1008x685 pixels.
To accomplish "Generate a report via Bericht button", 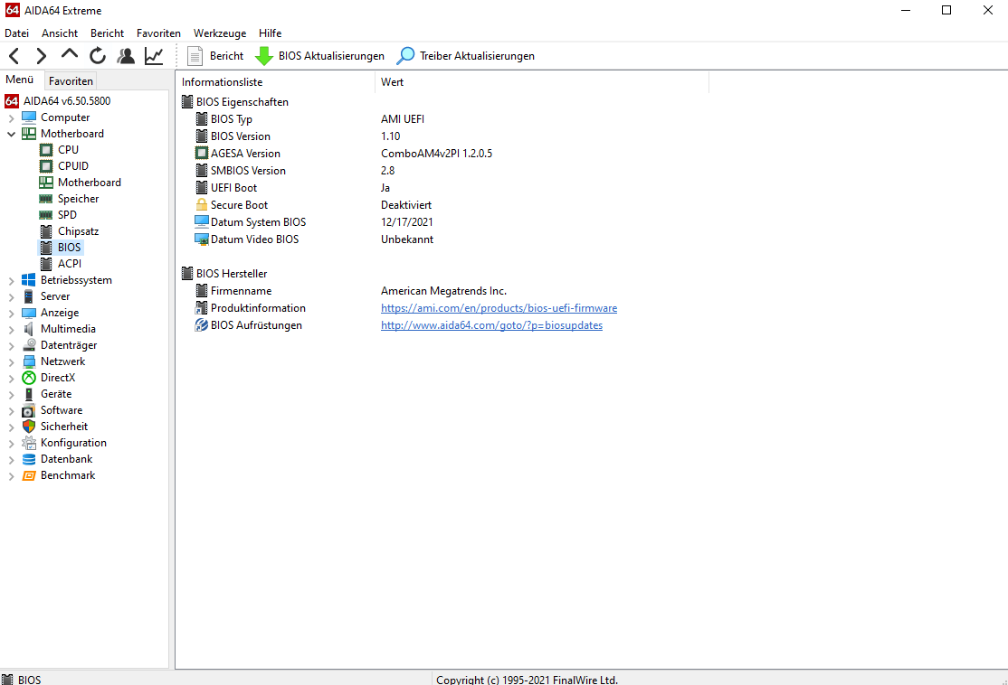I will pyautogui.click(x=215, y=56).
